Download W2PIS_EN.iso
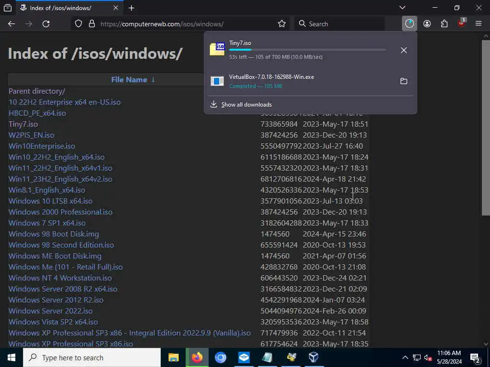 click(x=32, y=135)
